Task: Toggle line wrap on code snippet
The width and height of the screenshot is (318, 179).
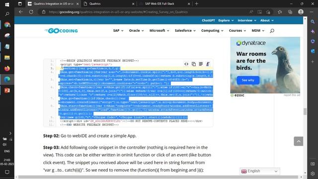Action: point(201,64)
